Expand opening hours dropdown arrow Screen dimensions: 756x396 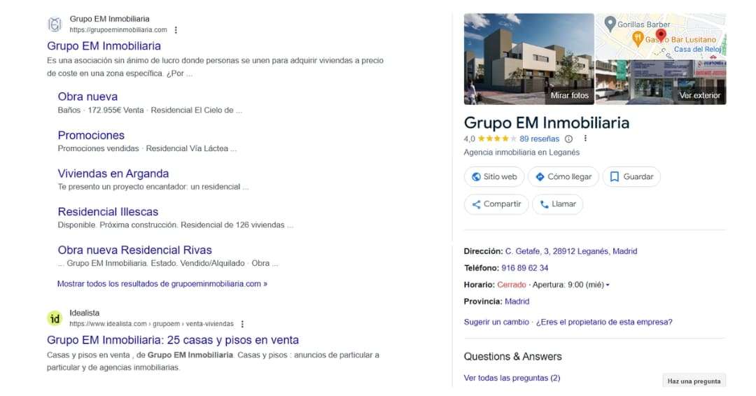(608, 285)
